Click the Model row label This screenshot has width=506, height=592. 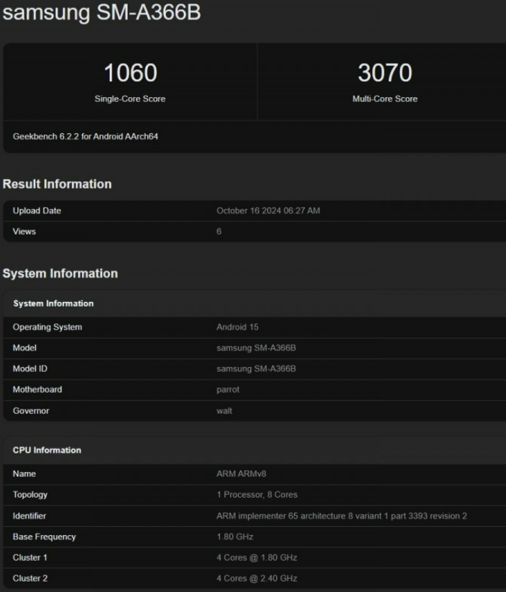(24, 348)
